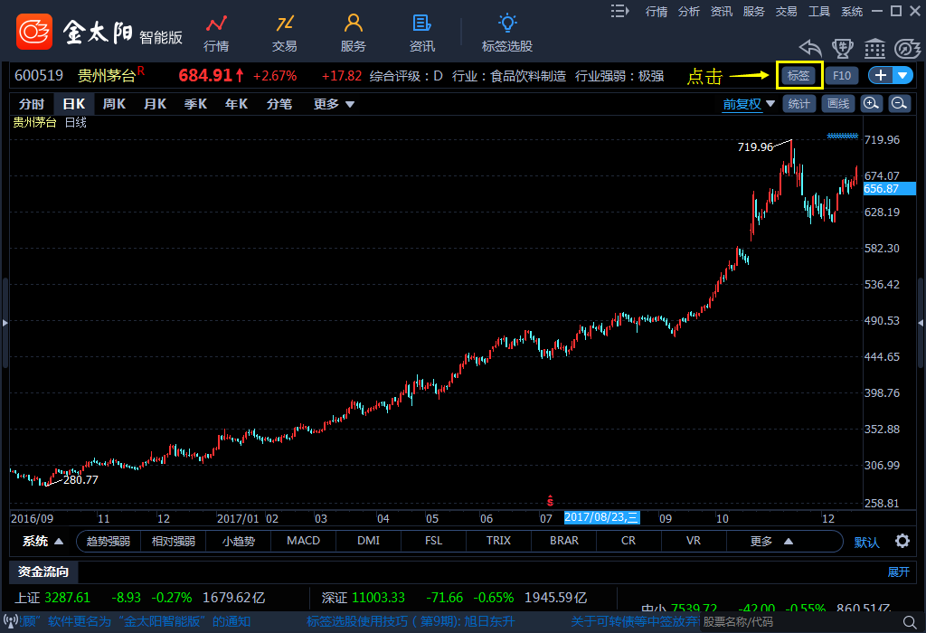Screen dimensions: 926x633
Task: Open the 行情 market toolbar icon
Action: click(216, 33)
